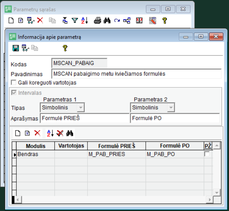Click the red X delete icon above the grid
The height and width of the screenshot is (211, 229).
click(x=37, y=133)
